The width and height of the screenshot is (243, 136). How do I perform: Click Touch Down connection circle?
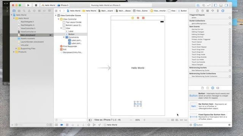[230, 45]
